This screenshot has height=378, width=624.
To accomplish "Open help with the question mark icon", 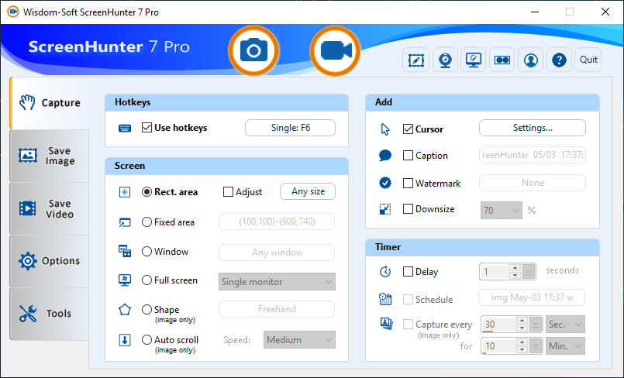I will point(558,60).
